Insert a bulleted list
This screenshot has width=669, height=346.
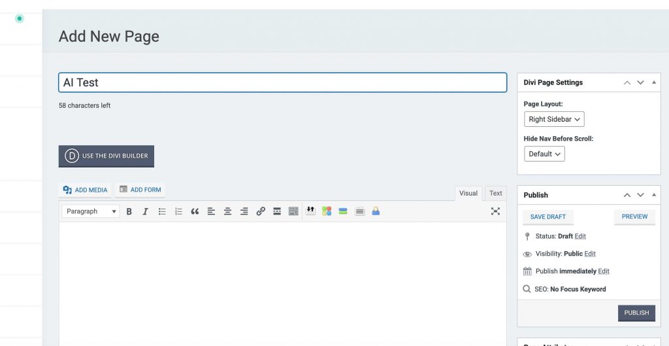pyautogui.click(x=162, y=211)
